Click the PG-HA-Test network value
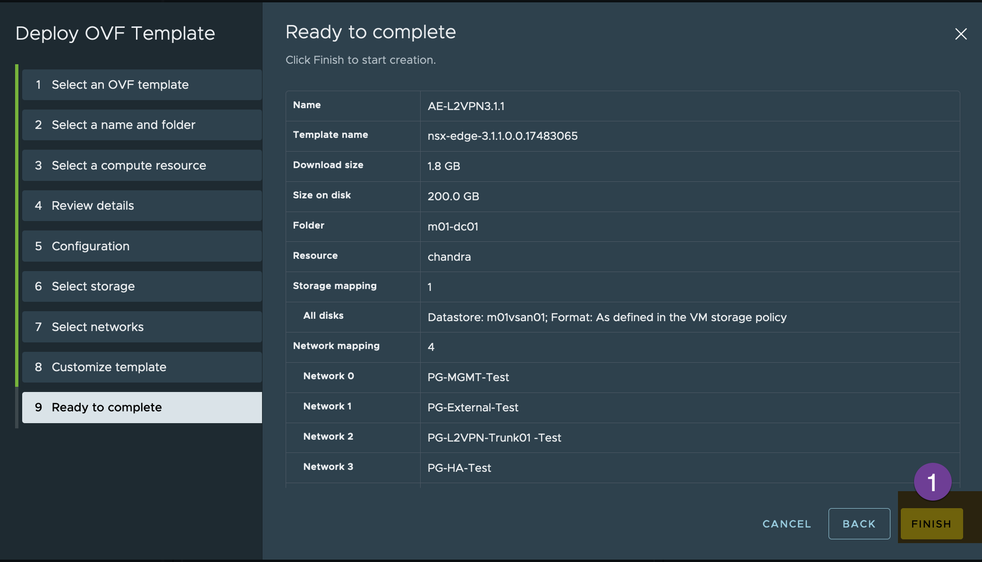Viewport: 982px width, 562px height. tap(459, 468)
